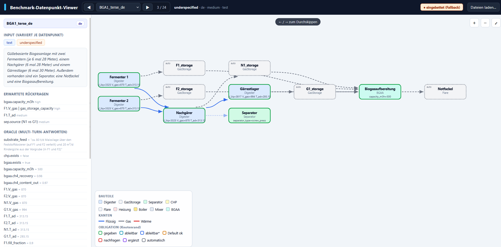The width and height of the screenshot is (501, 247).
Task: Click sep.source (N1 vs G1) row
Action: click(45, 122)
